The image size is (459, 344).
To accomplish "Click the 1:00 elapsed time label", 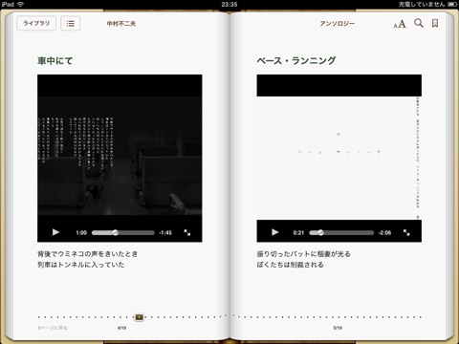I will 81,233.
